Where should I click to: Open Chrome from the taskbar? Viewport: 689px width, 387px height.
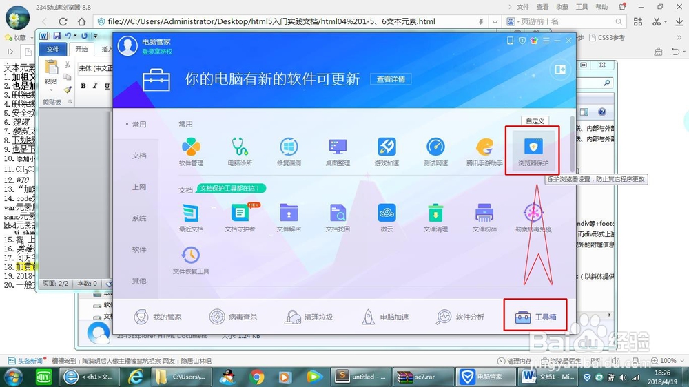(257, 377)
